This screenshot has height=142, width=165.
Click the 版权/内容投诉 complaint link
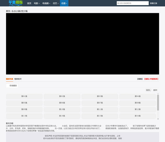[x=151, y=79]
